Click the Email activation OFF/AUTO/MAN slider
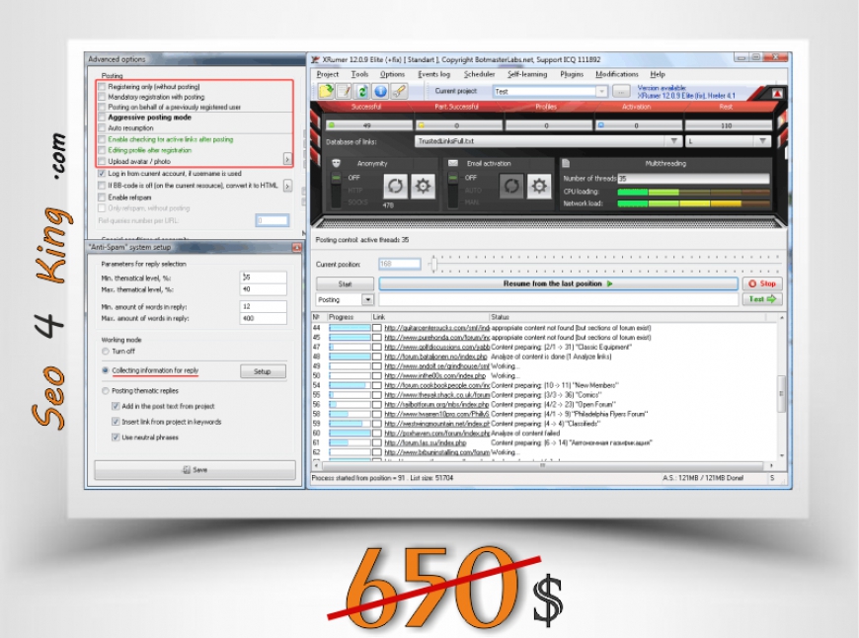This screenshot has height=638, width=859. point(452,189)
